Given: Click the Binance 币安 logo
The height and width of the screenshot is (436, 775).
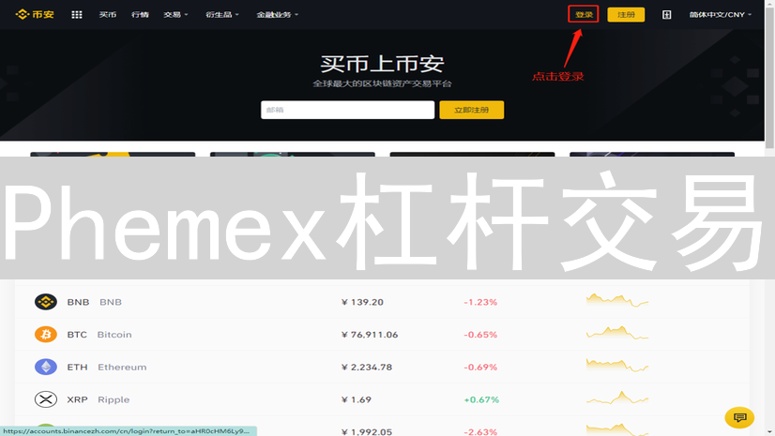Looking at the screenshot, I should tap(35, 14).
